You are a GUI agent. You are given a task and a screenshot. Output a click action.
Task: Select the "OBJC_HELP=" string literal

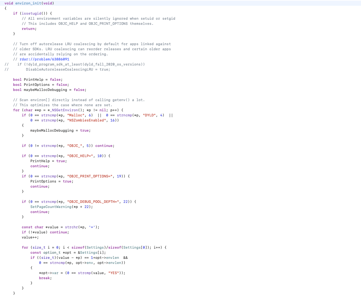tap(80, 156)
